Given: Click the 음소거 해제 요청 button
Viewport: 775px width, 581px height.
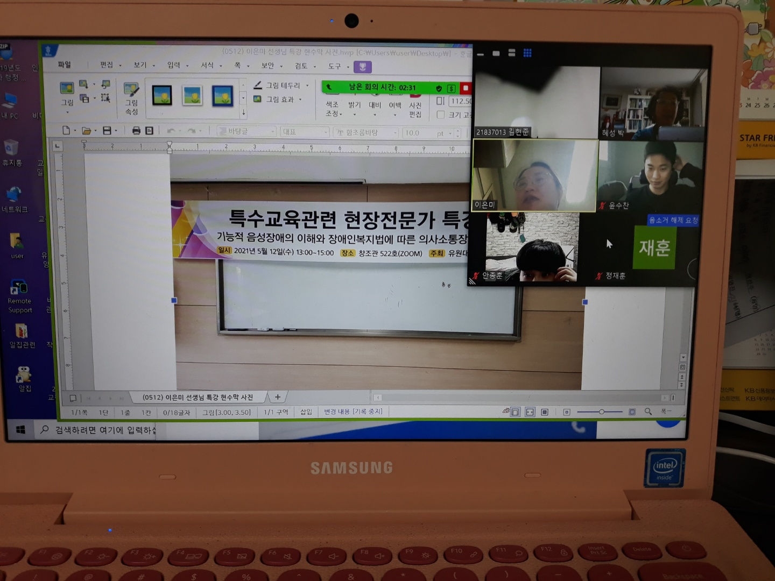Looking at the screenshot, I should tap(673, 220).
